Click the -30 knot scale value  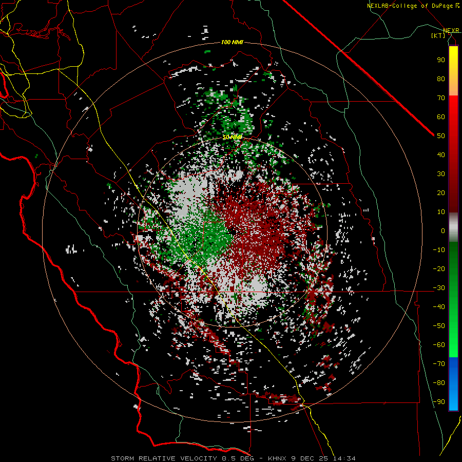[439, 288]
